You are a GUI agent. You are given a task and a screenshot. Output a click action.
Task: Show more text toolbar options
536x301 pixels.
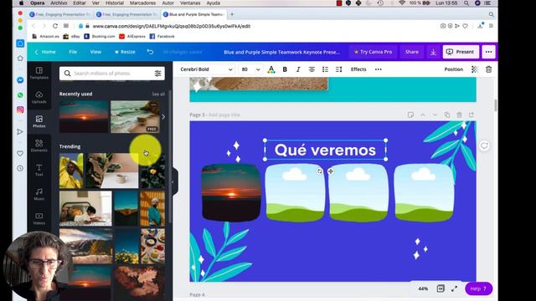[x=378, y=69]
